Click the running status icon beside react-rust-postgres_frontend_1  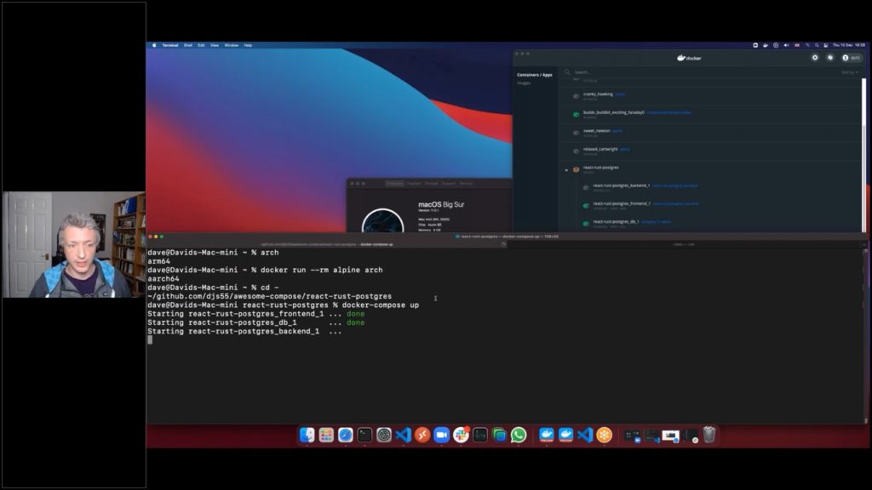point(585,204)
